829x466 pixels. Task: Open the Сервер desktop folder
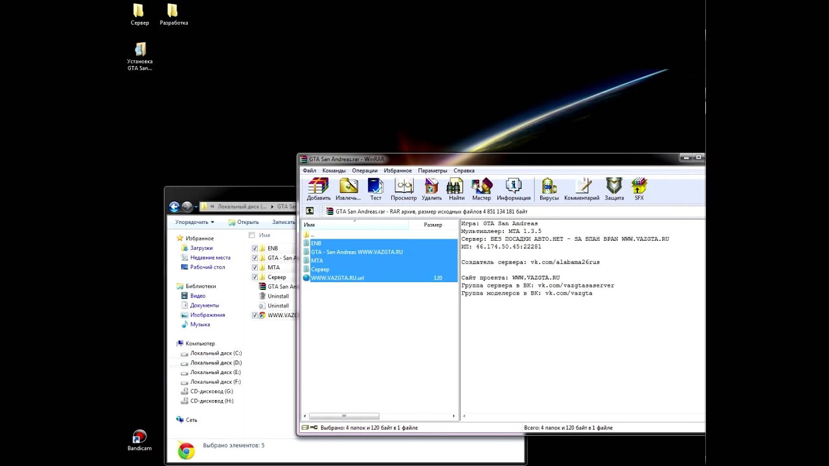coord(139,14)
